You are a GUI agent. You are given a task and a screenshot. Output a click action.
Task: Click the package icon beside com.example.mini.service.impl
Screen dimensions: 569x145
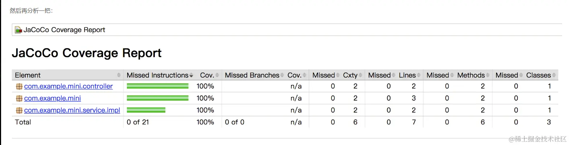point(19,110)
